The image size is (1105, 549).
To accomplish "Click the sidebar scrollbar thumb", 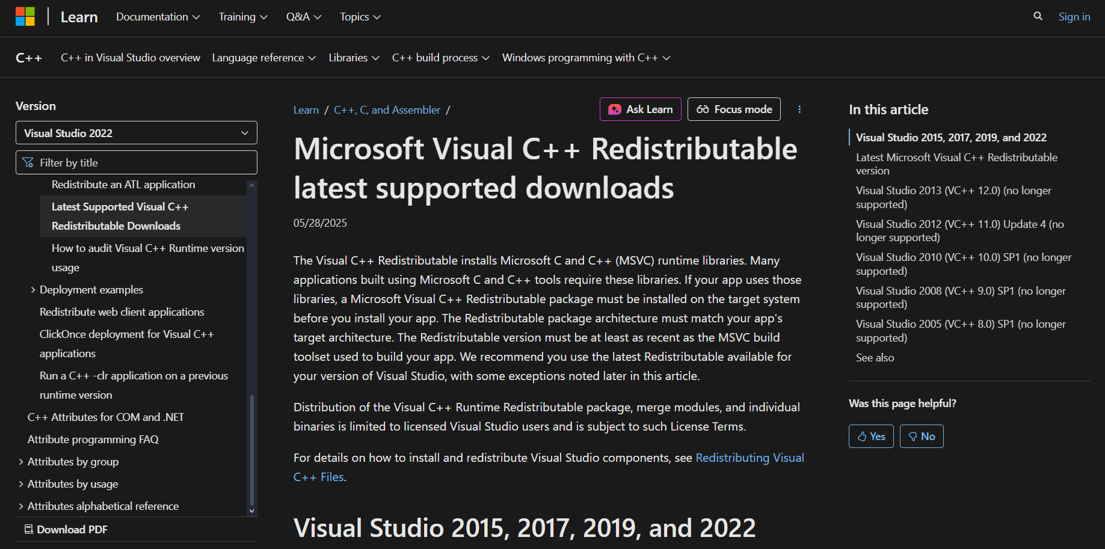I will click(251, 449).
